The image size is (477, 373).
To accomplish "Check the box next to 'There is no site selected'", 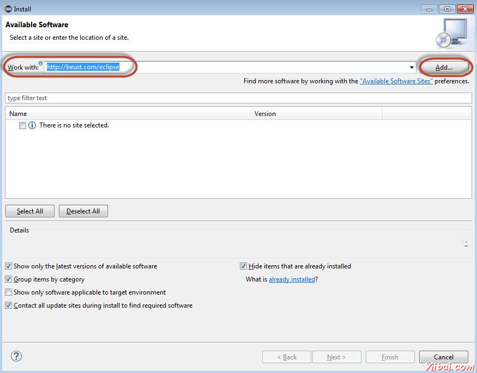I will click(x=22, y=125).
